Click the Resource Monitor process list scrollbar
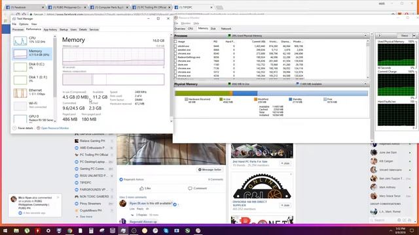This screenshot has height=235, width=419. click(x=368, y=59)
